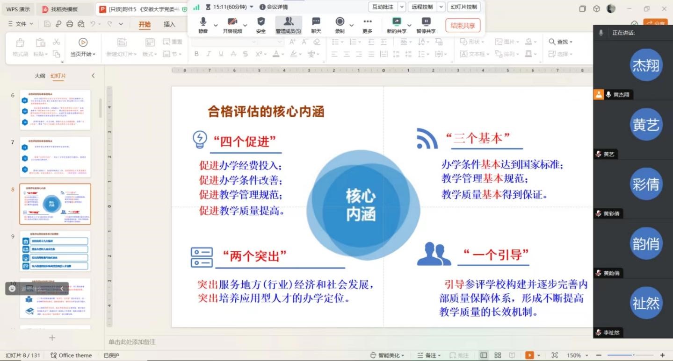This screenshot has height=361, width=673.
Task: Select the 开始 ribbon tab
Action: coord(145,24)
